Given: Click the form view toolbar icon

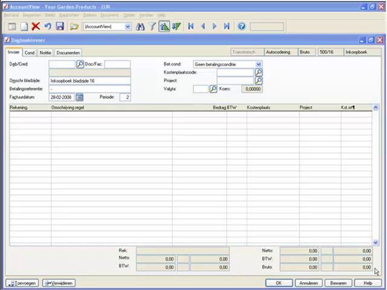Looking at the screenshot, I should (x=11, y=27).
